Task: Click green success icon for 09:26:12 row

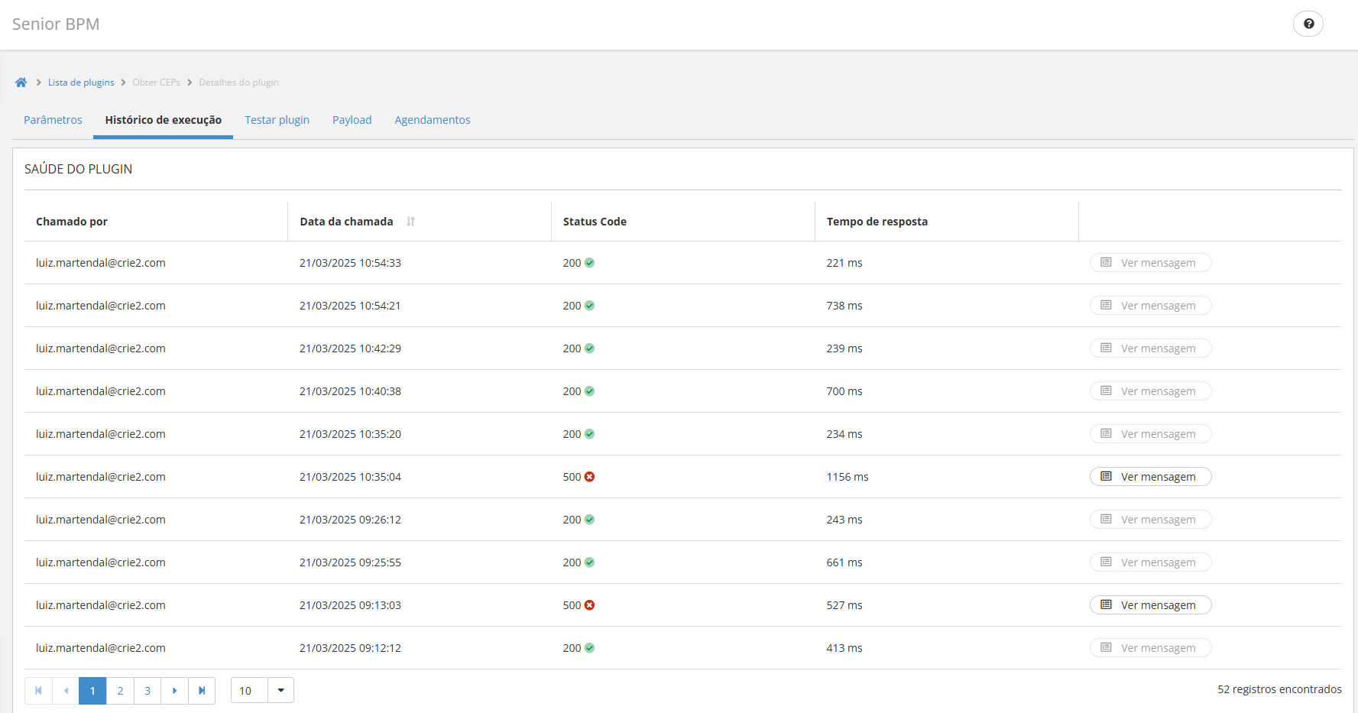Action: [589, 520]
